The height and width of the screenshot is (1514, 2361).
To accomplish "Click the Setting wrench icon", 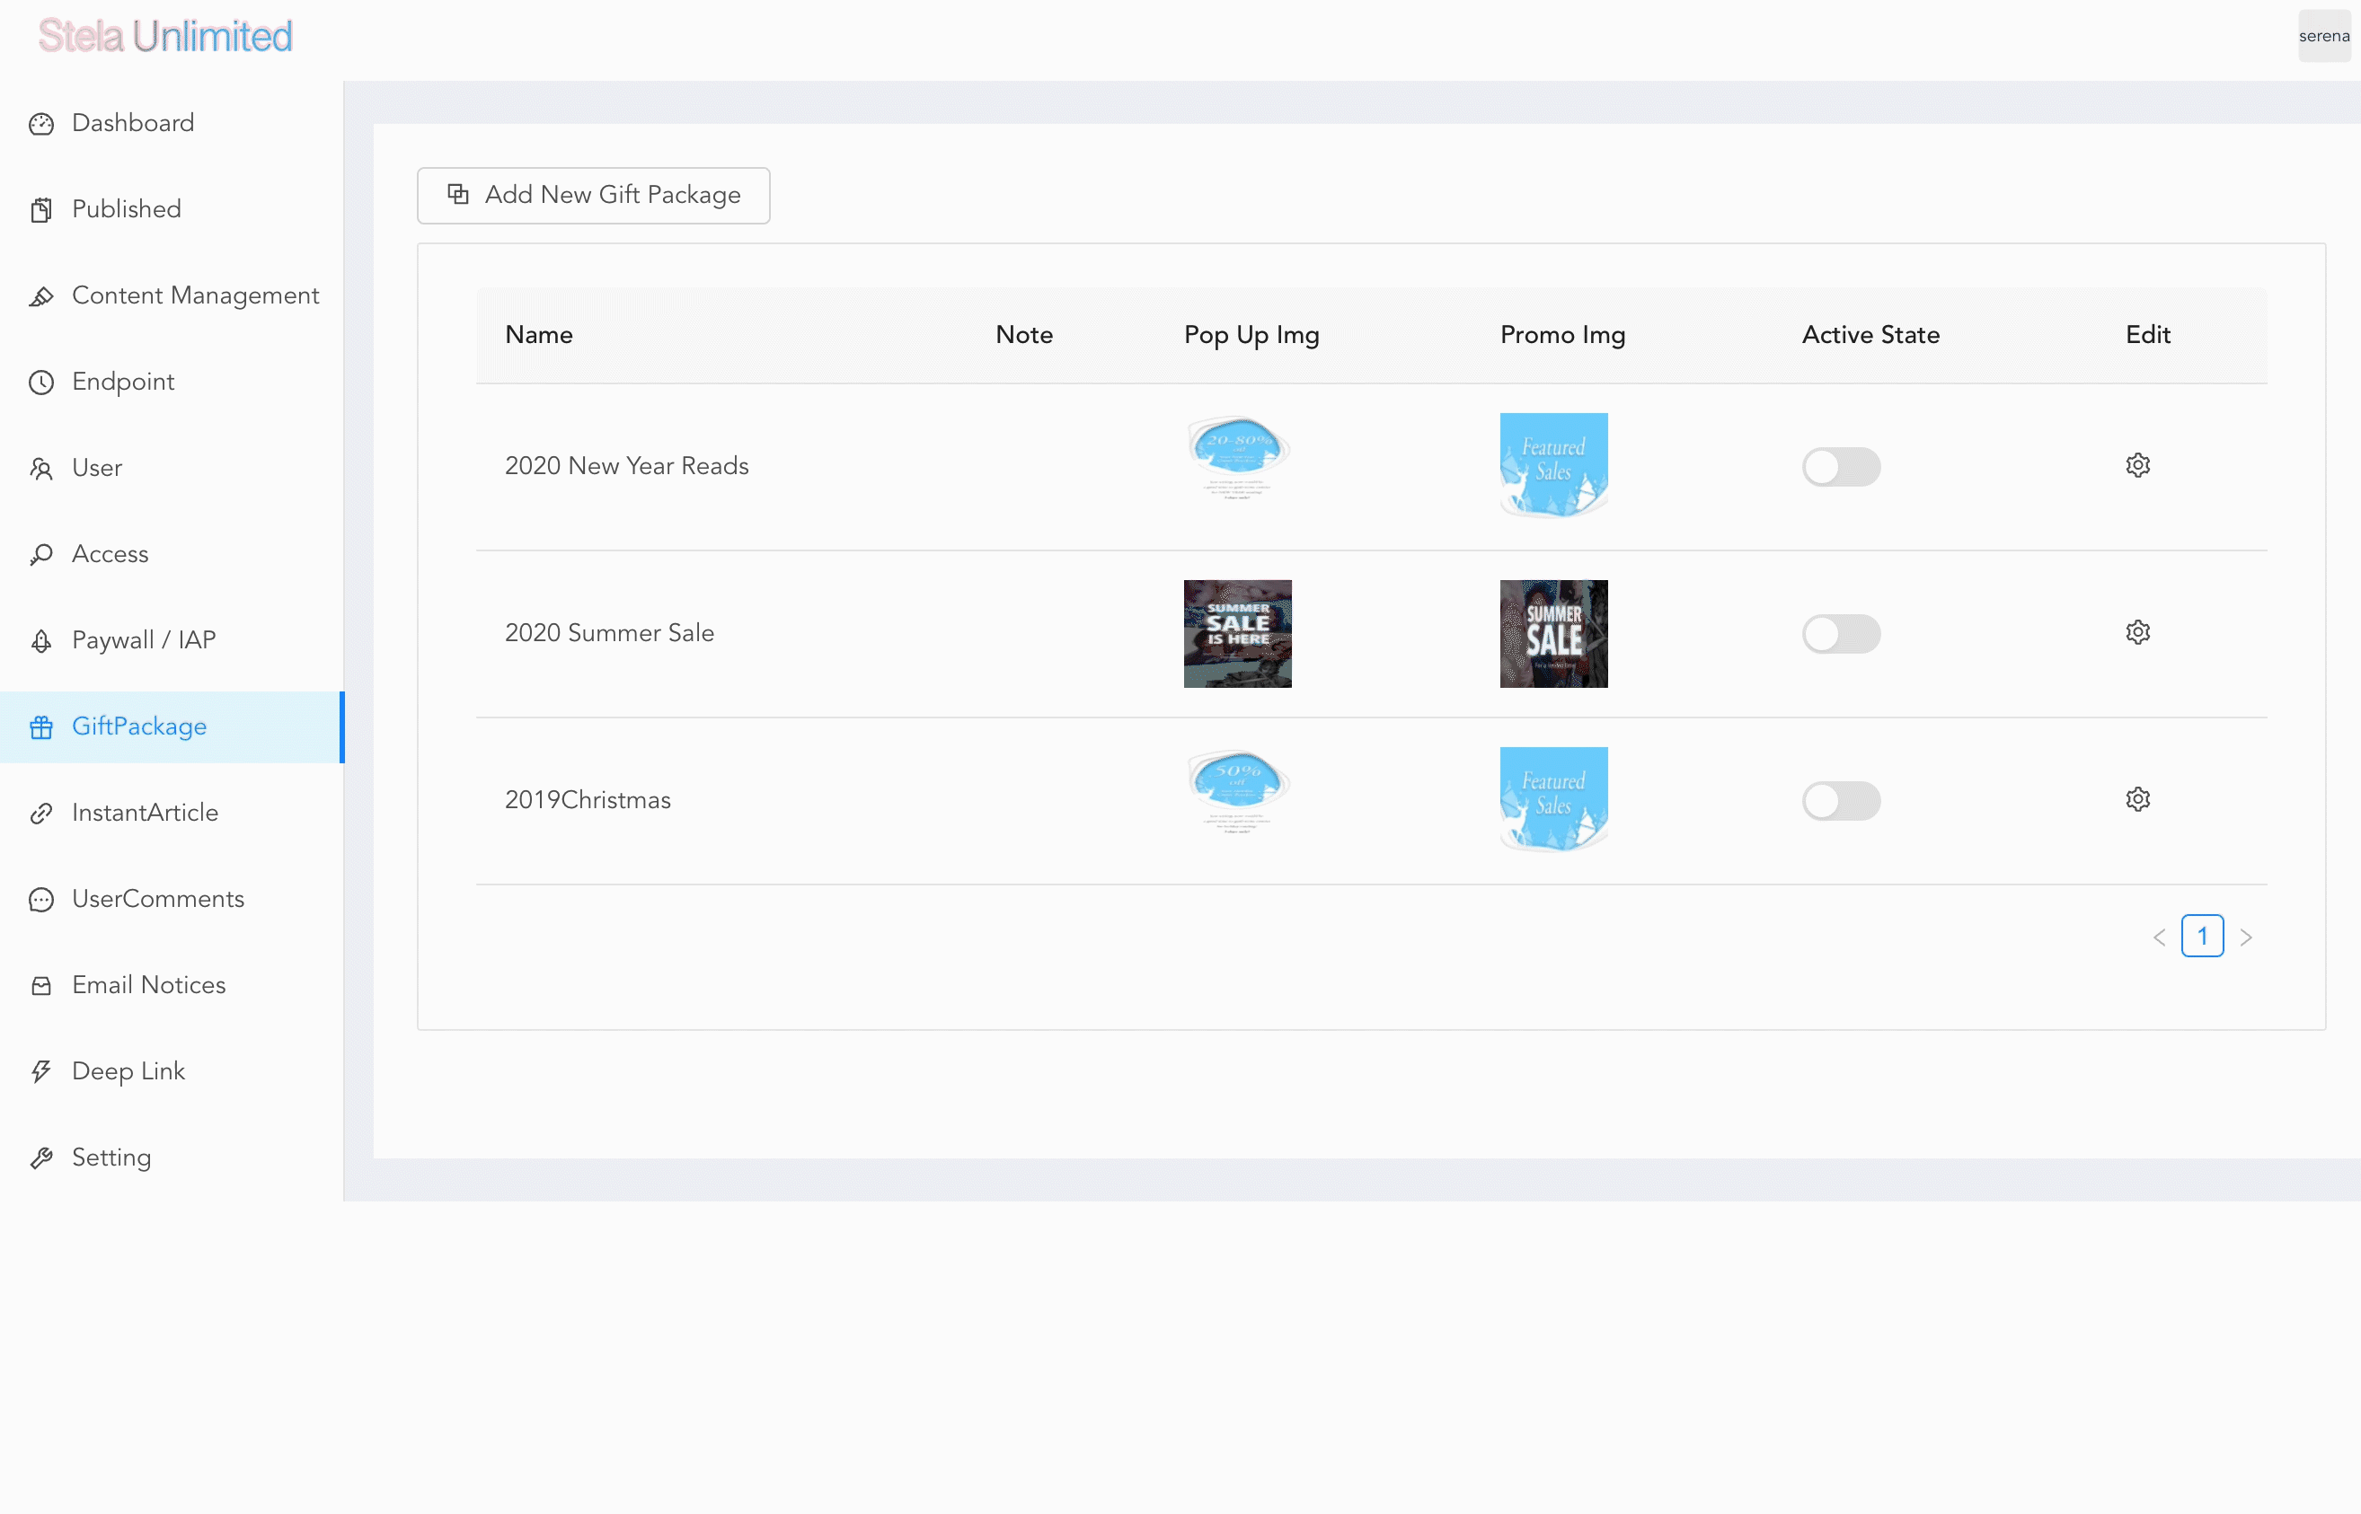I will tap(41, 1158).
